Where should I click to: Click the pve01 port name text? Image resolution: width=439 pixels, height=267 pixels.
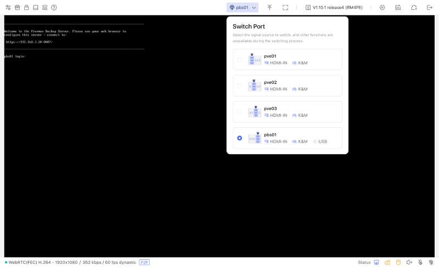point(270,56)
